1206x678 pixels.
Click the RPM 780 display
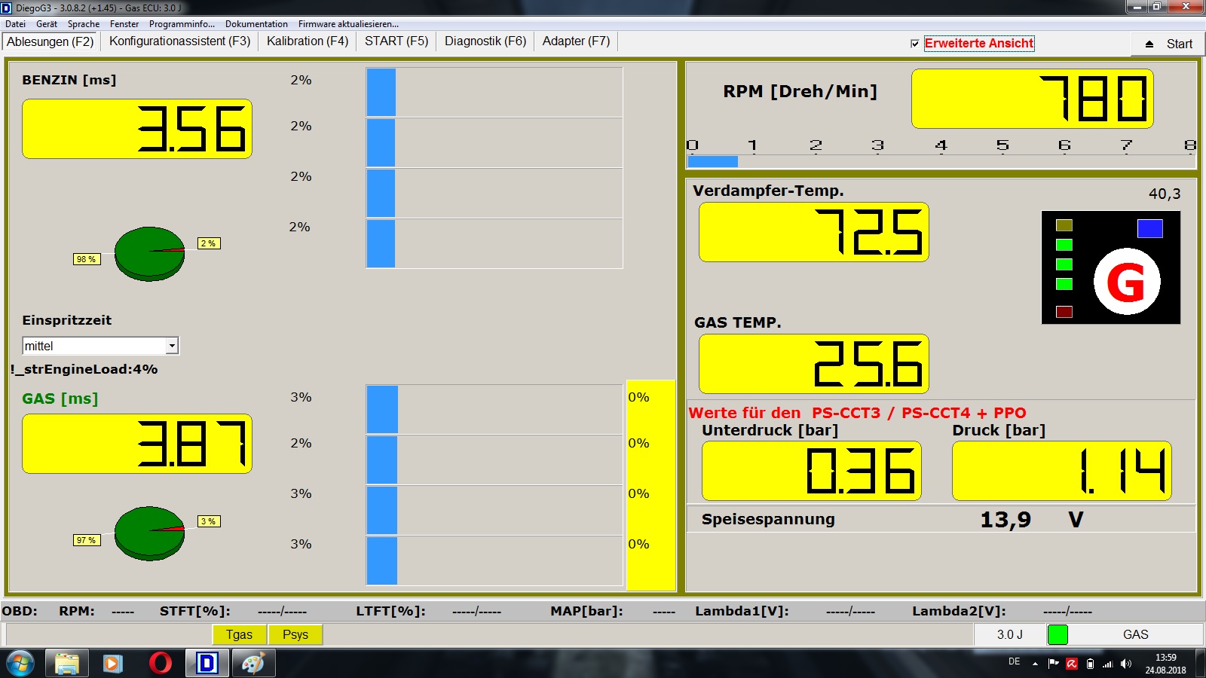click(x=1033, y=99)
